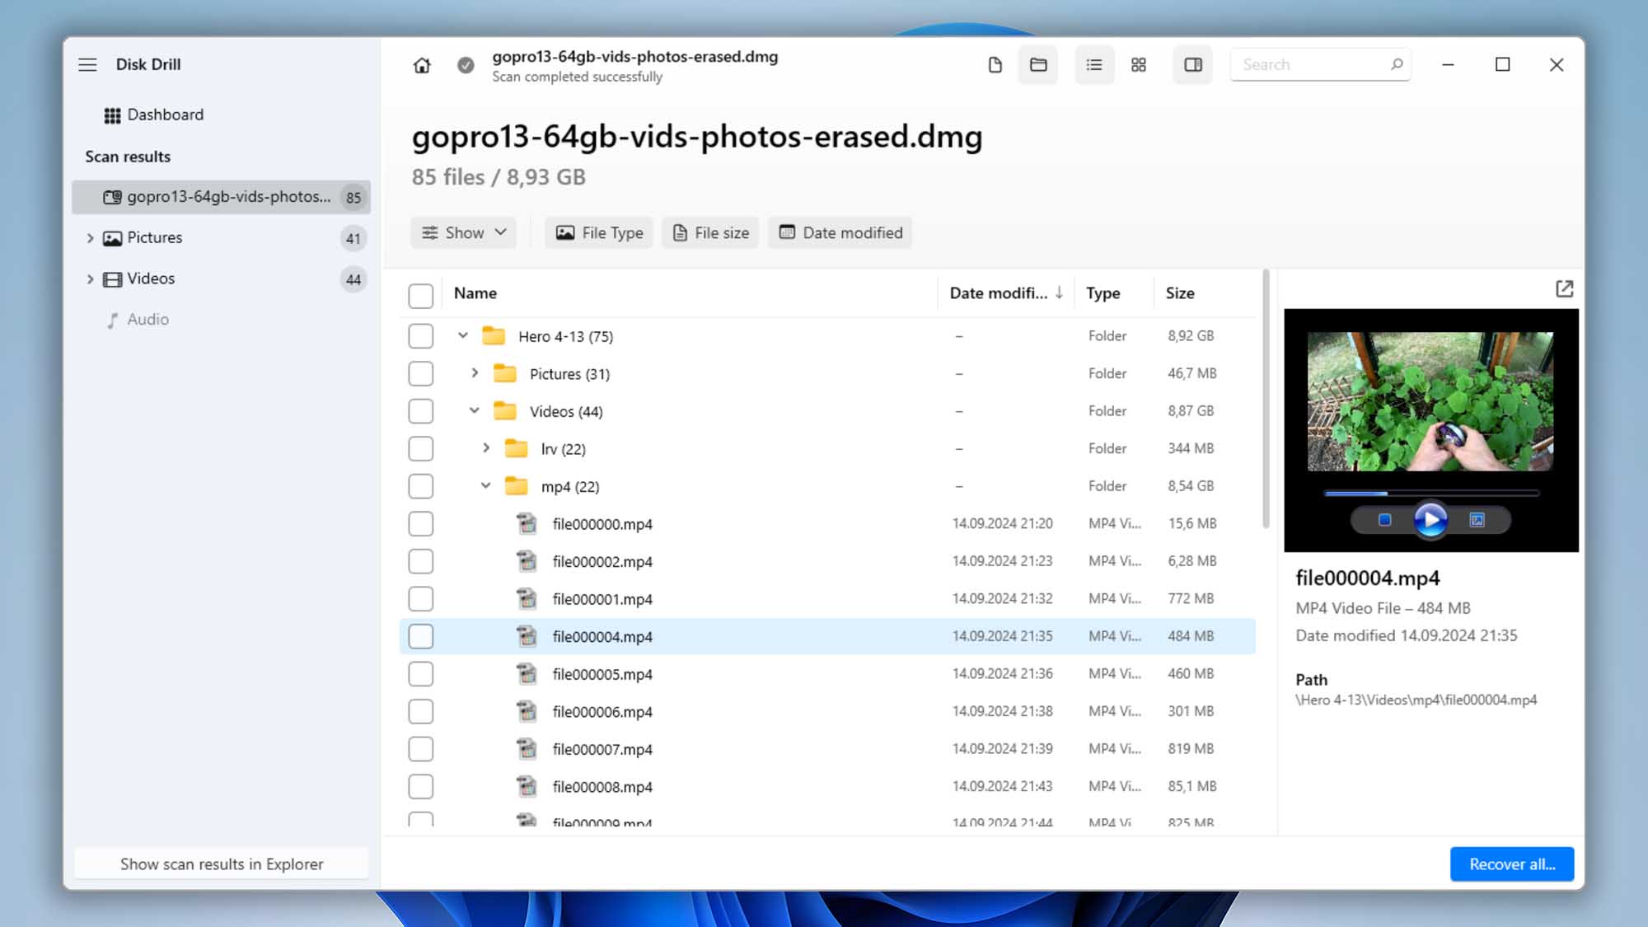This screenshot has height=927, width=1648.
Task: Check the Pictures (31) folder checkbox
Action: 421,374
